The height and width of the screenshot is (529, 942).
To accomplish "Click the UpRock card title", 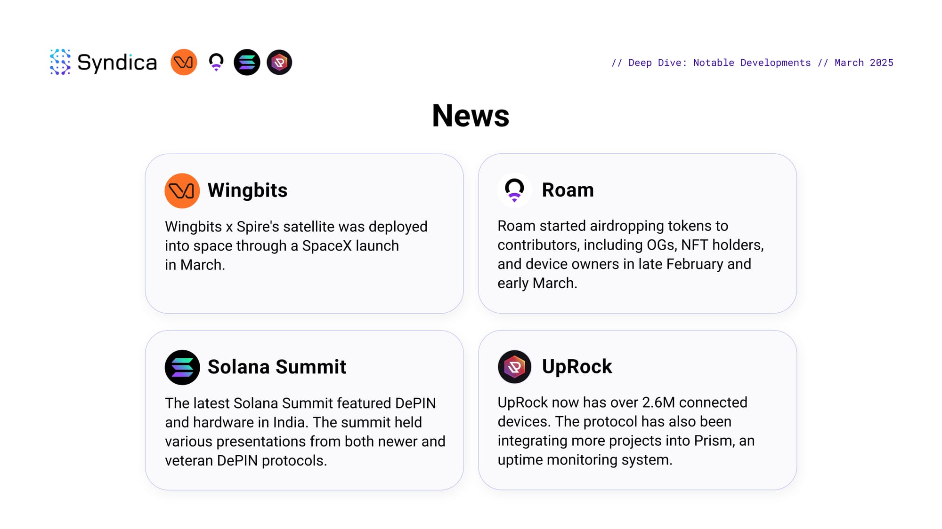I will coord(577,366).
